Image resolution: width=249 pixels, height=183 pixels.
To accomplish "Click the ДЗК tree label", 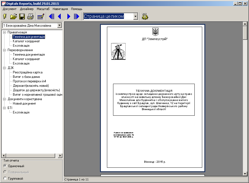I will 11,68.
